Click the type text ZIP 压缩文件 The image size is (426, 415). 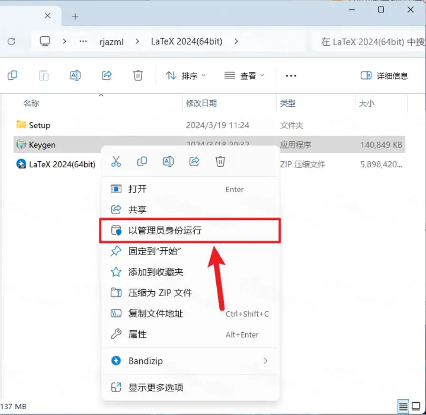tap(303, 164)
